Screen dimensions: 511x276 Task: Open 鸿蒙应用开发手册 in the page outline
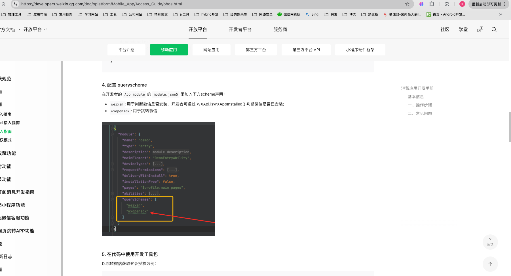pos(417,88)
